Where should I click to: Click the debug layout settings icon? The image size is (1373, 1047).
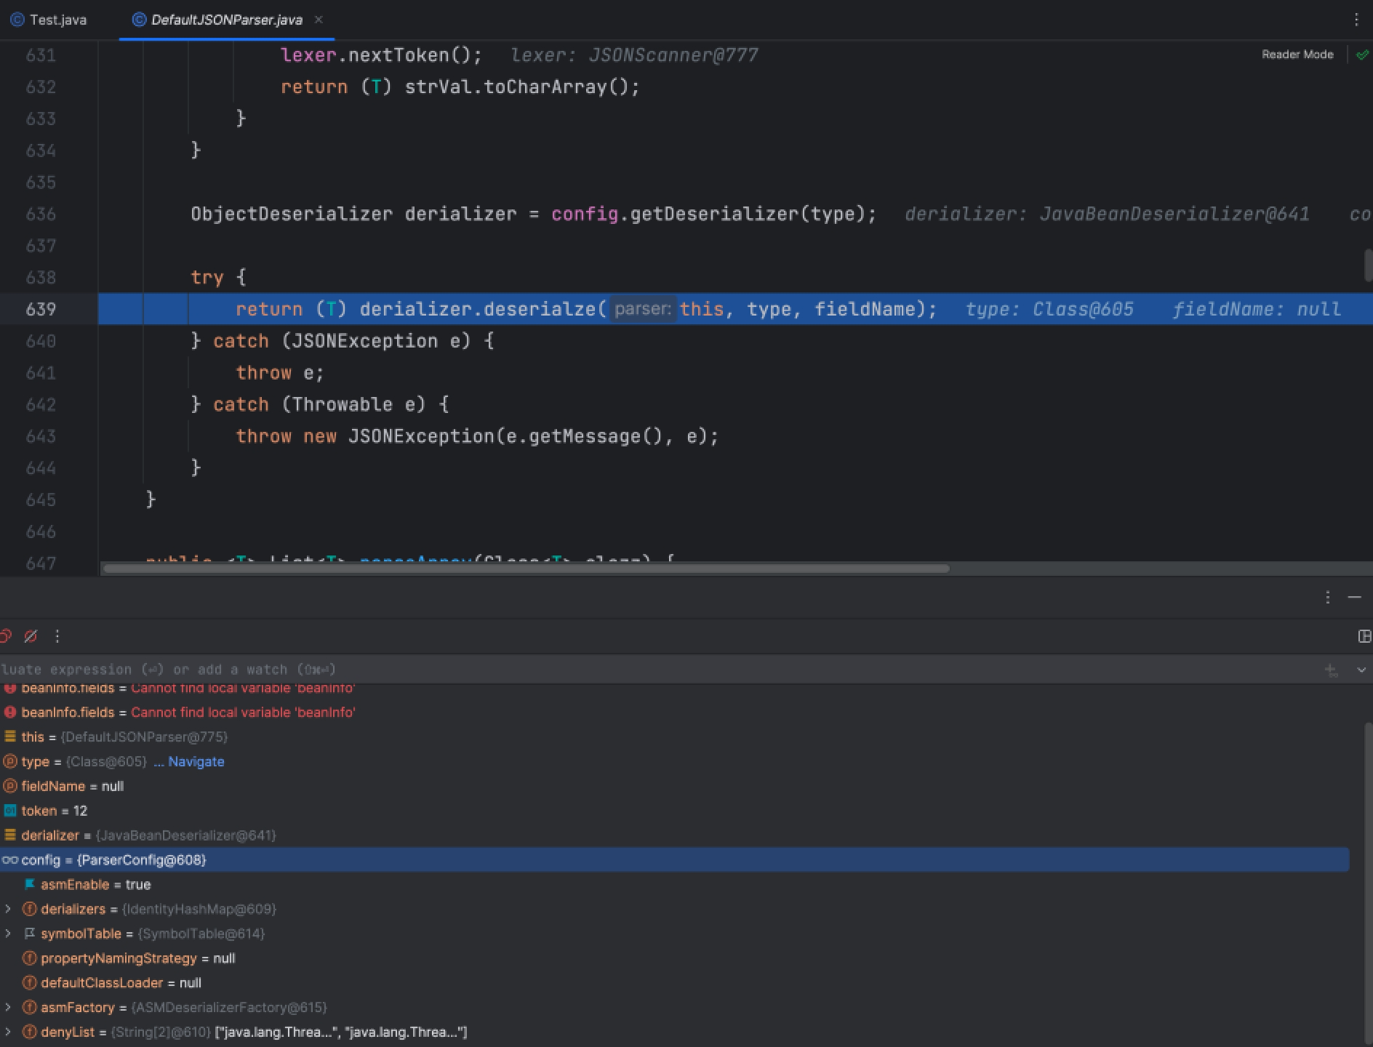tap(1364, 636)
